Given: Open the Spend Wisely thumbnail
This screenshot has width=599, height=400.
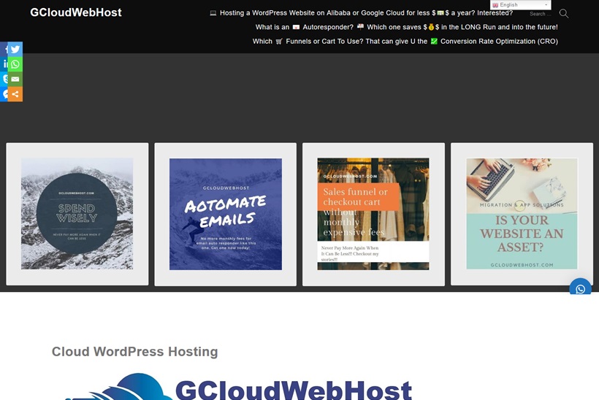Looking at the screenshot, I should [x=77, y=214].
